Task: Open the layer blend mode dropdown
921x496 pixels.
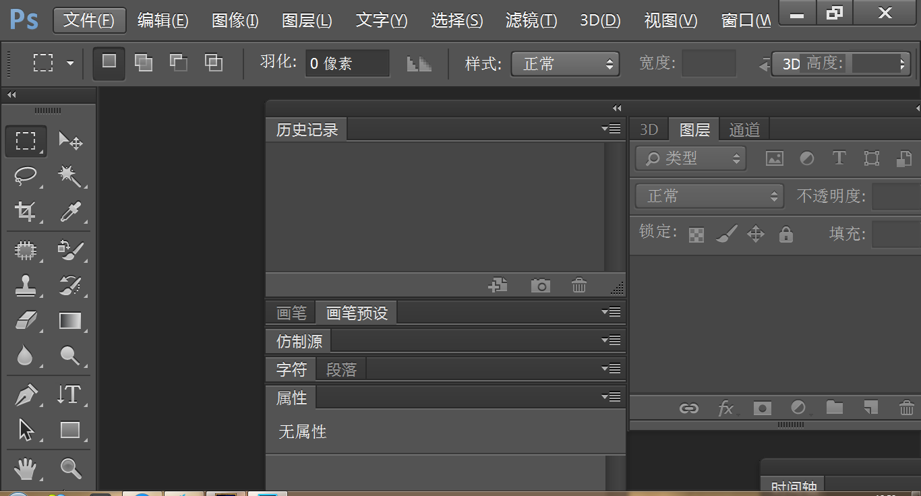Action: [x=709, y=196]
